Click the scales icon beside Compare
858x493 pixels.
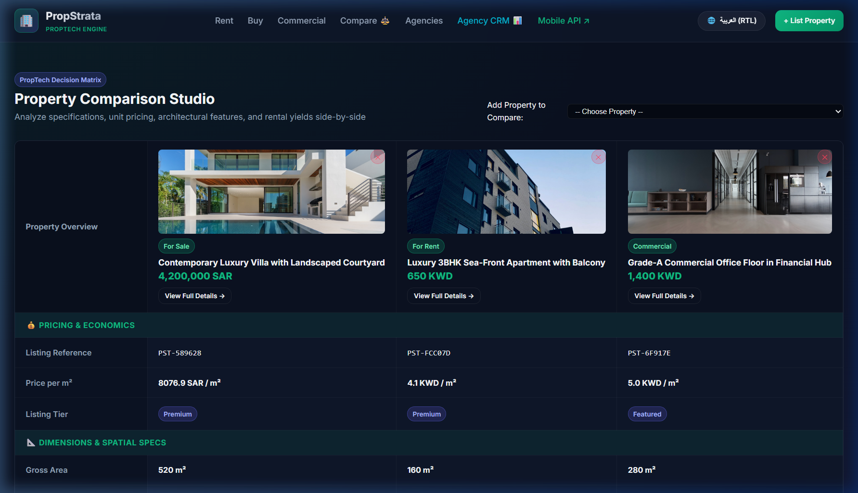tap(385, 21)
